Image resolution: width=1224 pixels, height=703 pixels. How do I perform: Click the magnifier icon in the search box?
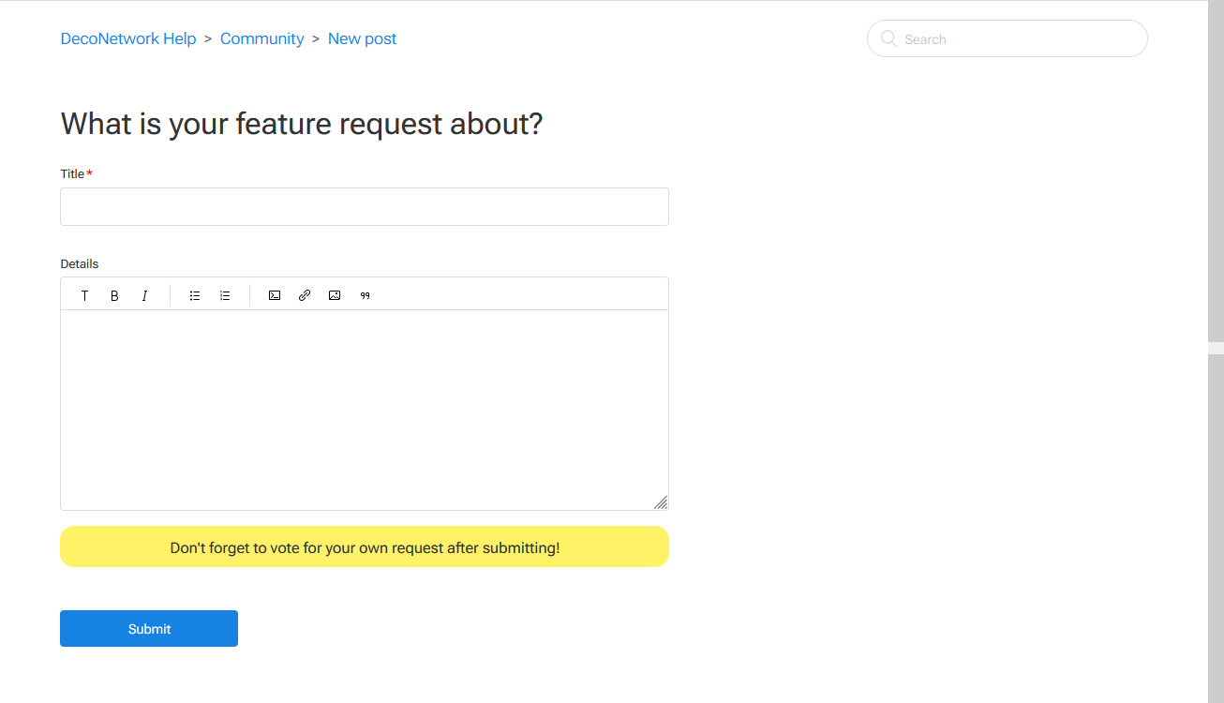(x=888, y=38)
